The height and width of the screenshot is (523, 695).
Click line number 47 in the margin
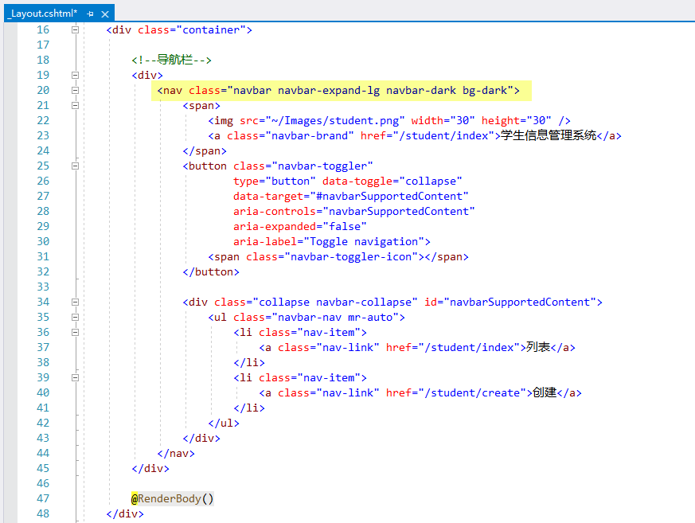(x=42, y=498)
